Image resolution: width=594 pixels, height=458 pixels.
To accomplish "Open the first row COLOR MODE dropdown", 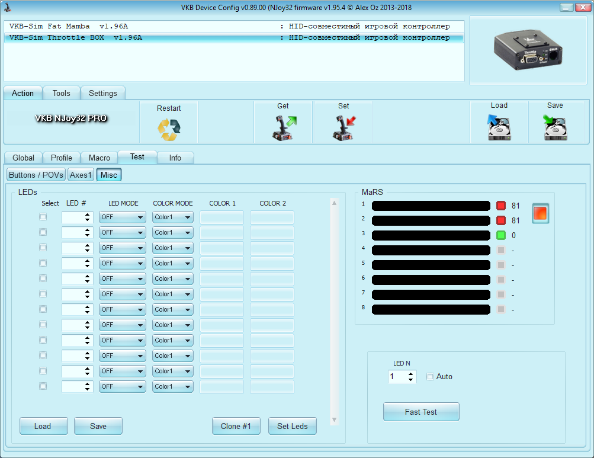I will tap(172, 217).
